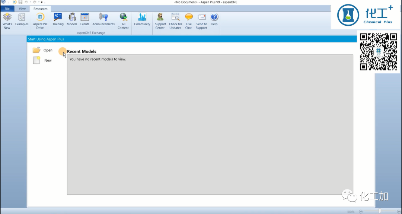The image size is (402, 214).
Task: Open All Content in aspenONE Exchange
Action: (123, 20)
